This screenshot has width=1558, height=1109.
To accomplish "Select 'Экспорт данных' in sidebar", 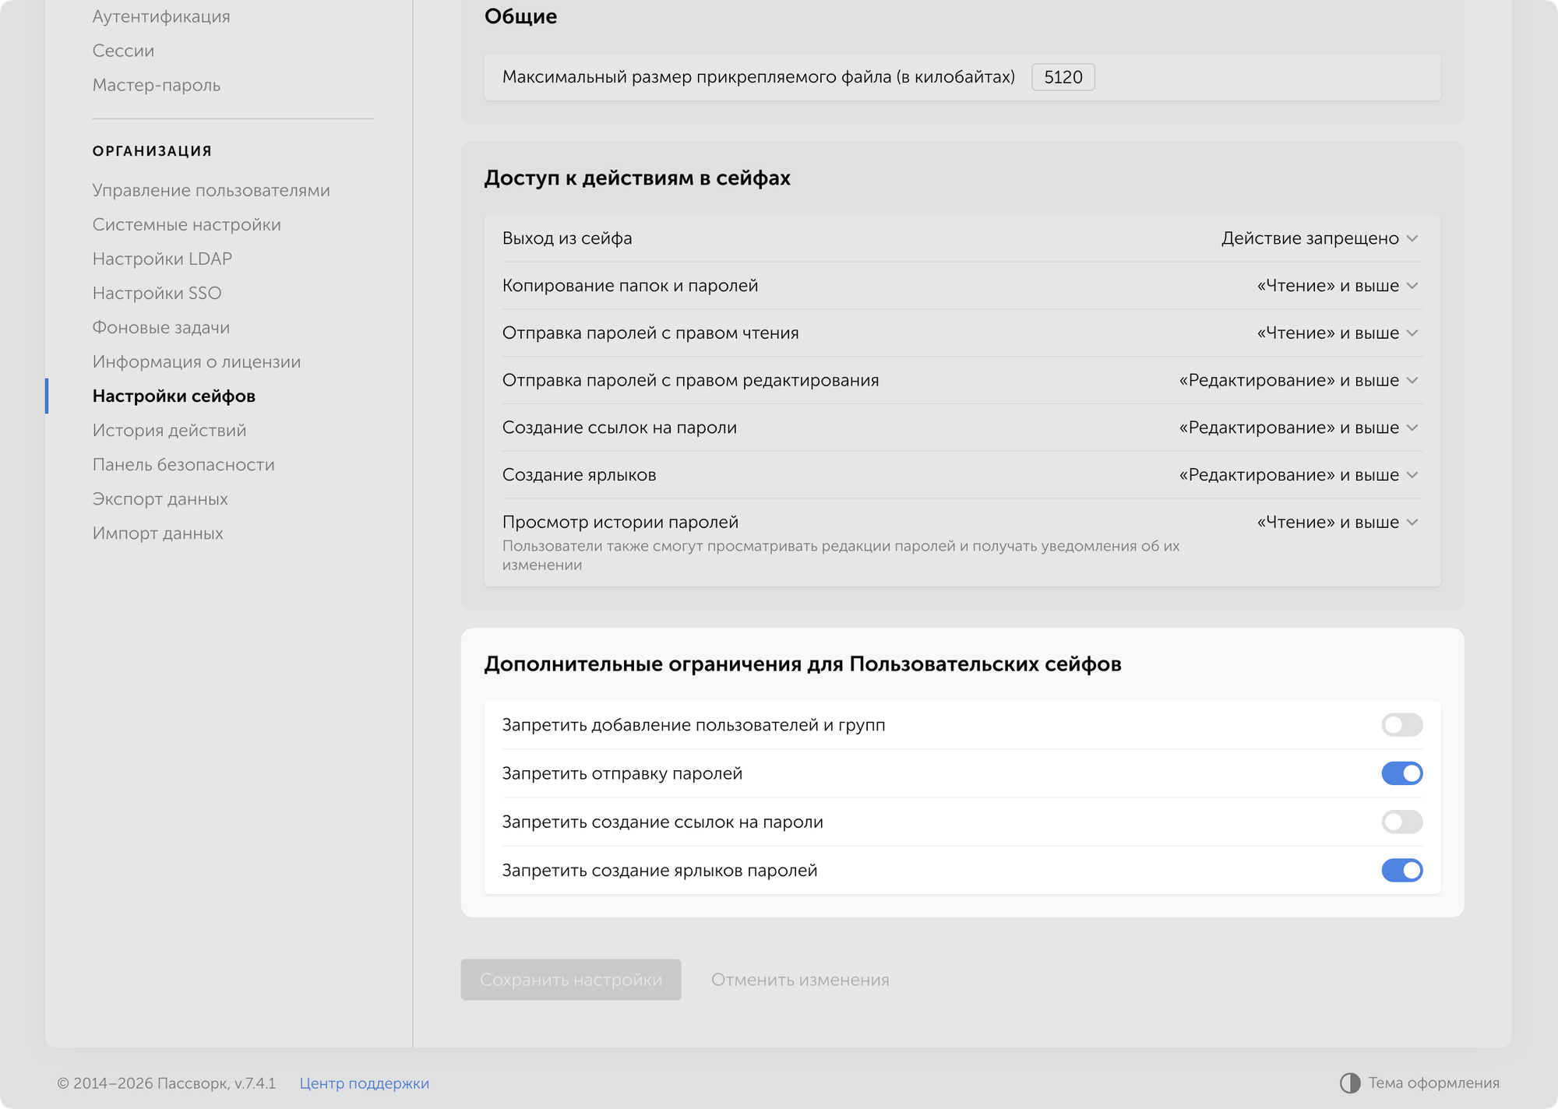I will [160, 499].
